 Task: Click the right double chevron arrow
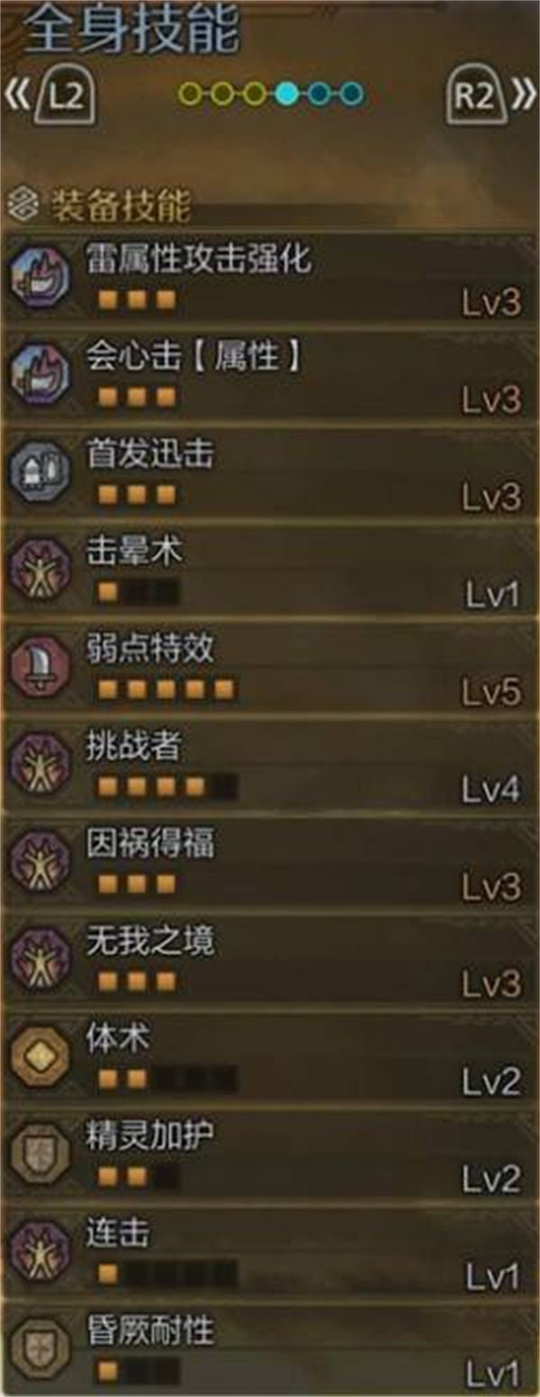523,95
